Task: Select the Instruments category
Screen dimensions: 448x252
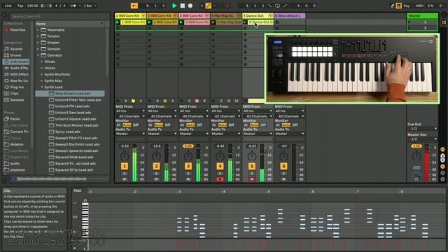Action: (17, 62)
